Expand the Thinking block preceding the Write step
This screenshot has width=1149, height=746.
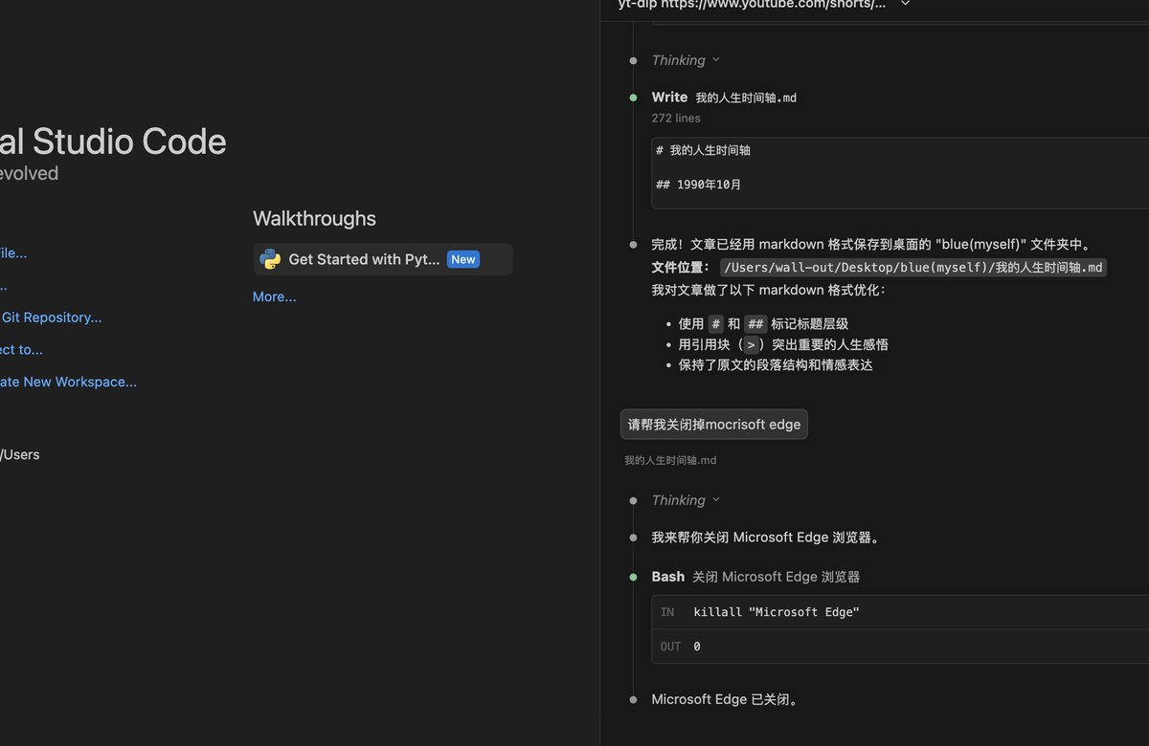click(x=686, y=60)
